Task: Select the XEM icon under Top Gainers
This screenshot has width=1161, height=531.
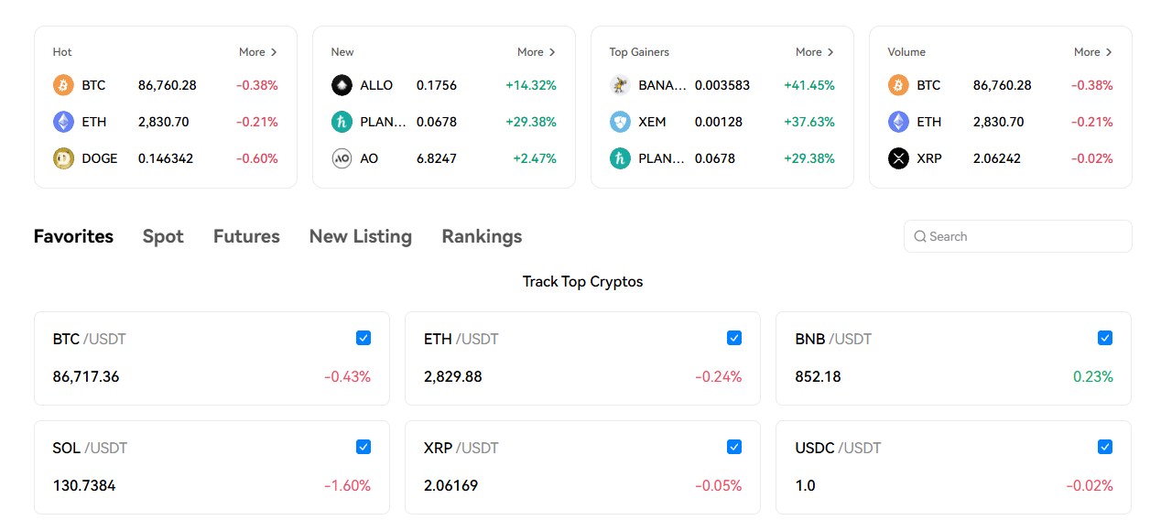Action: point(622,121)
